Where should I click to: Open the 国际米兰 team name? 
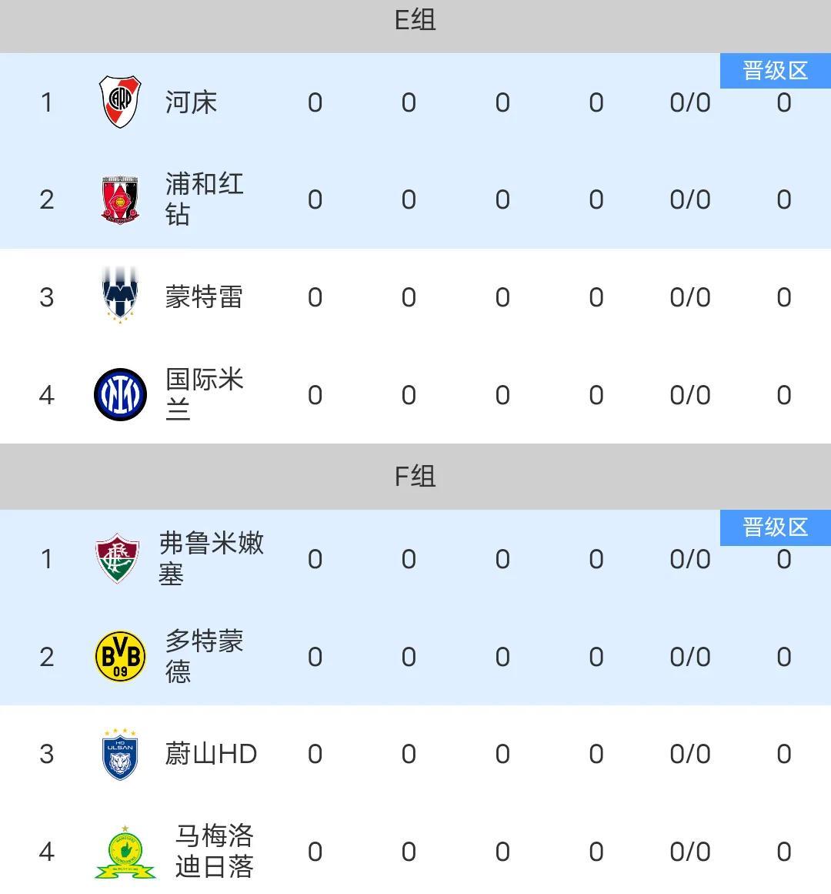tap(204, 394)
